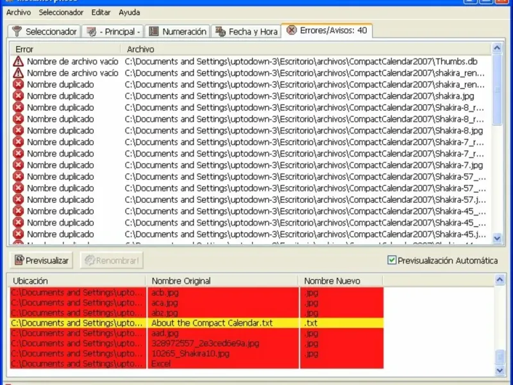The width and height of the screenshot is (513, 385).
Task: Click error icon for Shakira-45.j... row
Action: pos(19,234)
